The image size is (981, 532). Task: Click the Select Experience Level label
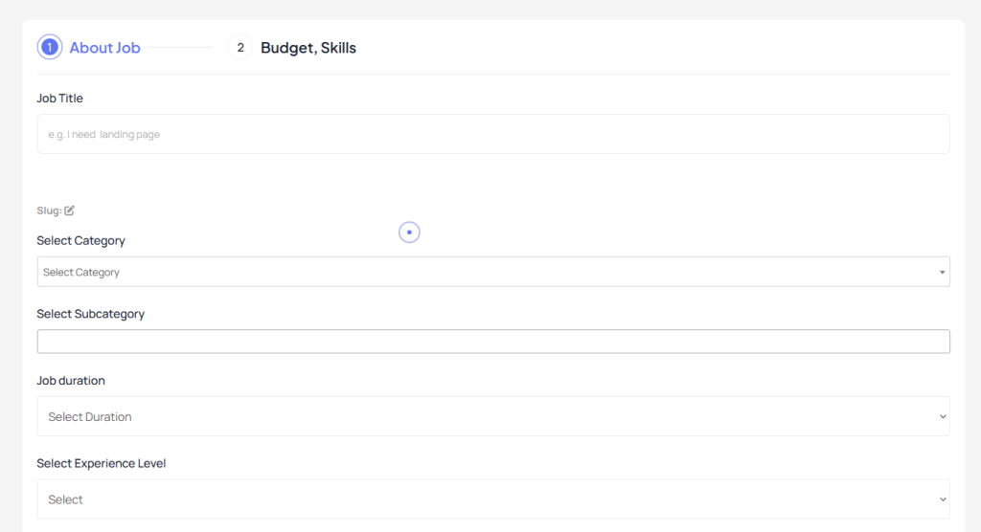click(102, 463)
